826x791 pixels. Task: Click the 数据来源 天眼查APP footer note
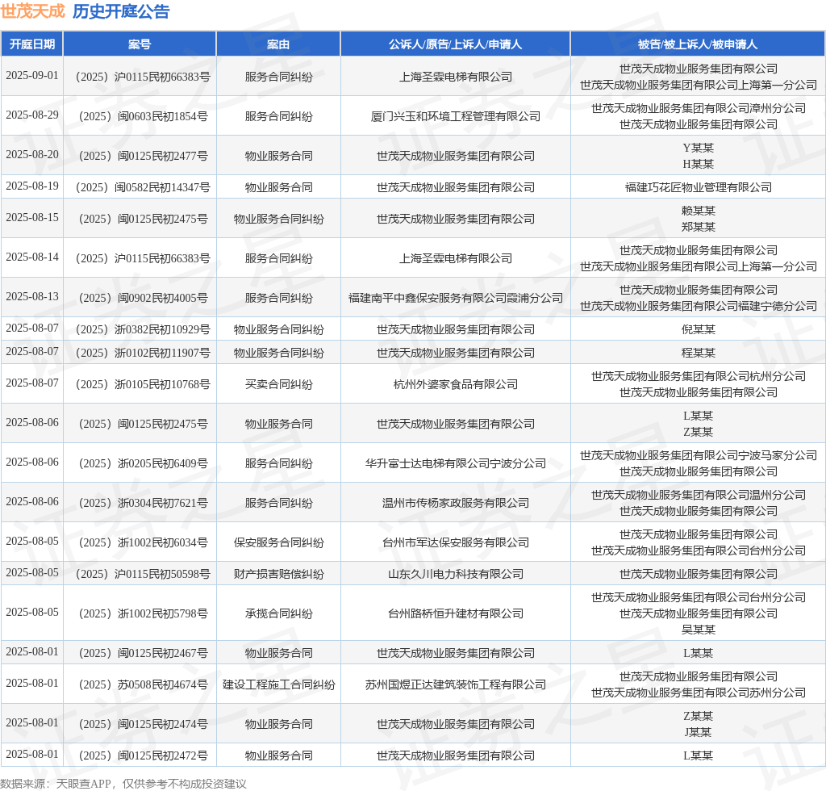click(x=123, y=784)
